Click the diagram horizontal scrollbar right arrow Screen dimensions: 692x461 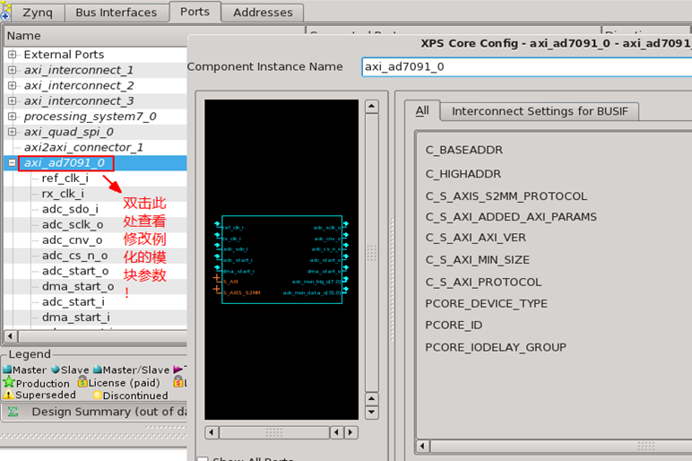(351, 432)
